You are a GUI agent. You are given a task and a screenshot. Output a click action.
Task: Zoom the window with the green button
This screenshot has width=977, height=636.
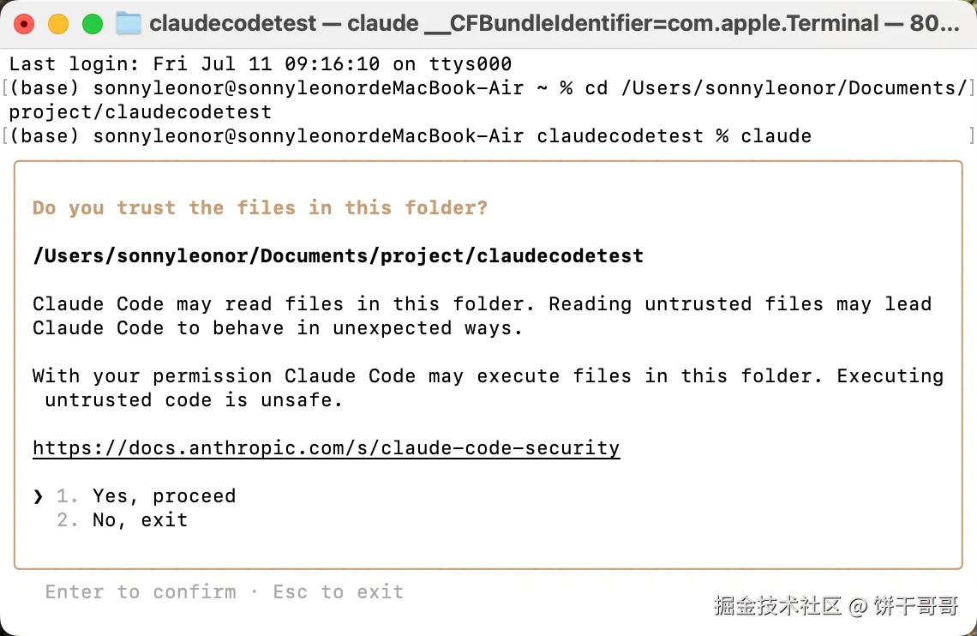[92, 24]
